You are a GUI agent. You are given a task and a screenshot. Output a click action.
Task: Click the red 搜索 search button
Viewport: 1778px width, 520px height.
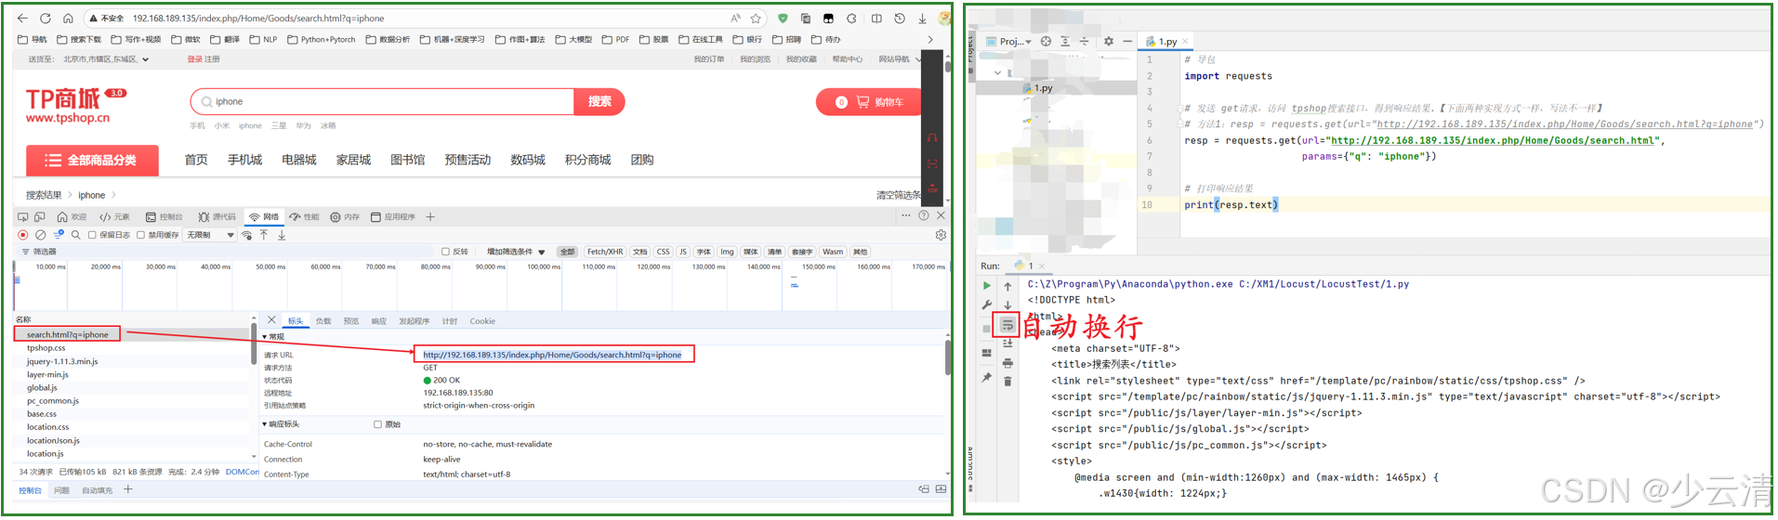click(x=599, y=102)
